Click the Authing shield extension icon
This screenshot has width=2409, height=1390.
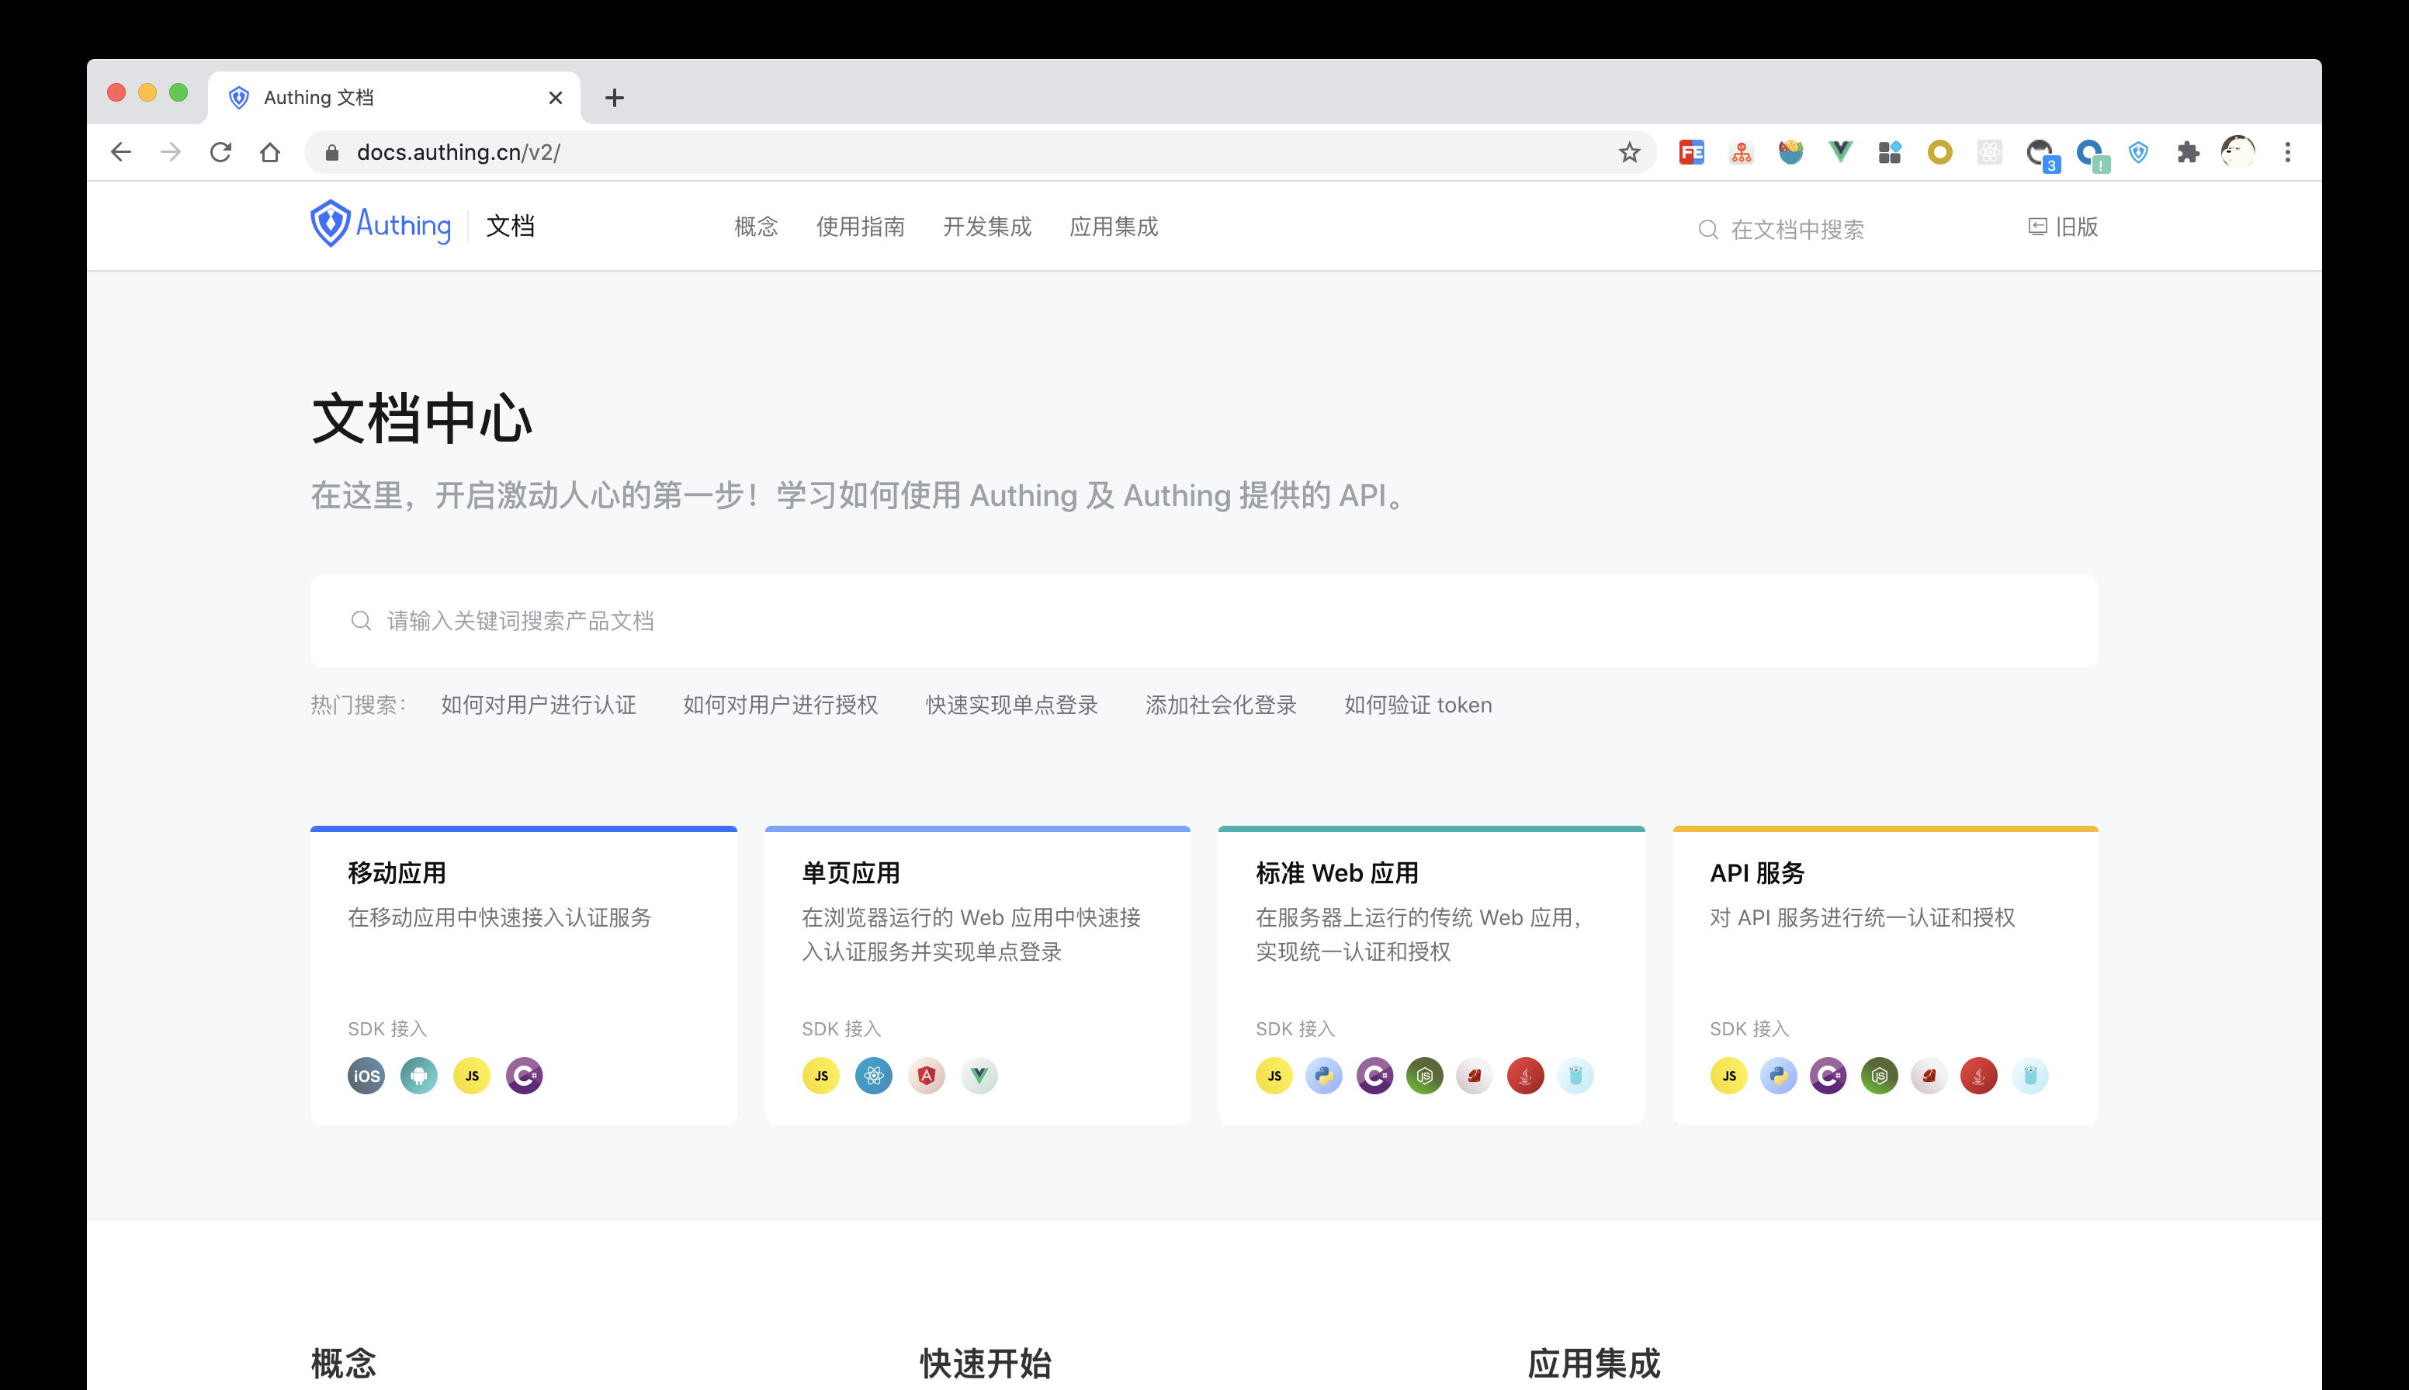click(2138, 152)
